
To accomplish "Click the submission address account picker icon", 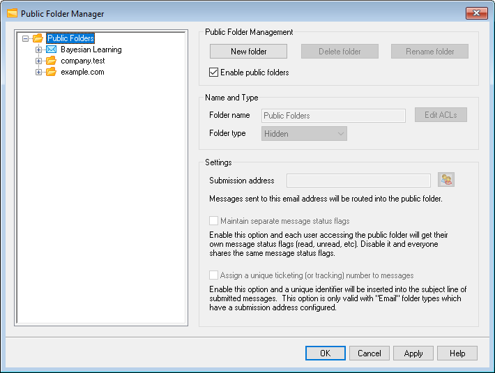I will pos(446,181).
